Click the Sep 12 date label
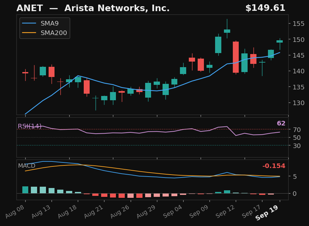Screen dimensions: 309x226 [226, 212]
